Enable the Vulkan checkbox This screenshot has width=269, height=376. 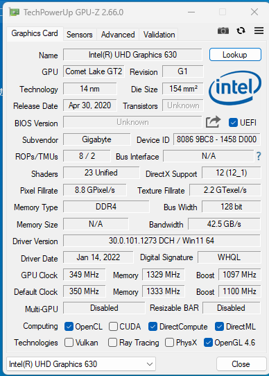69,343
